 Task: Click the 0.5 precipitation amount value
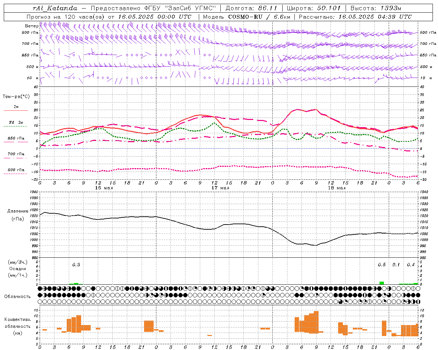pos(382,265)
